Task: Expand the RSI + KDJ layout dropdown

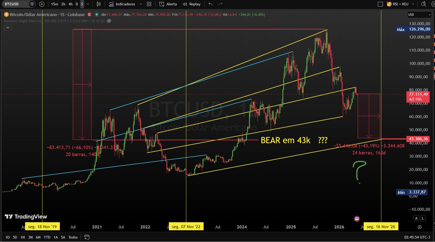Action: (413, 4)
